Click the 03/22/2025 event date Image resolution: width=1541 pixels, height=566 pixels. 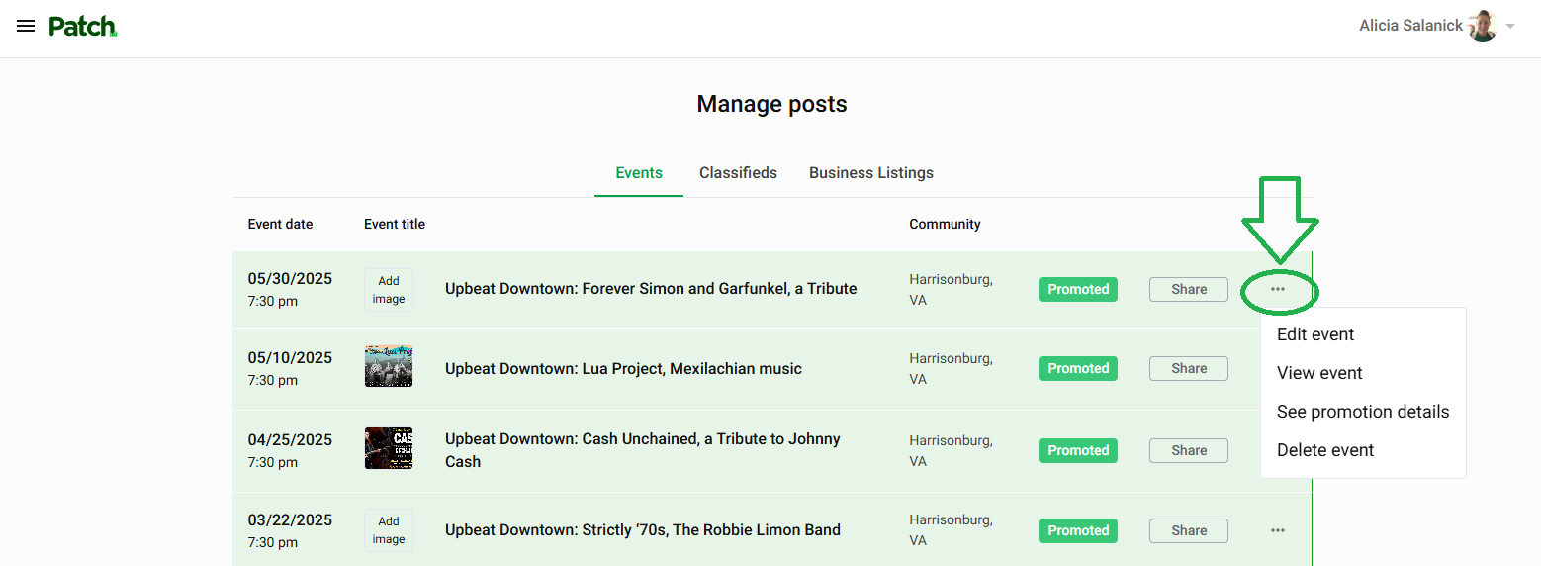[290, 519]
